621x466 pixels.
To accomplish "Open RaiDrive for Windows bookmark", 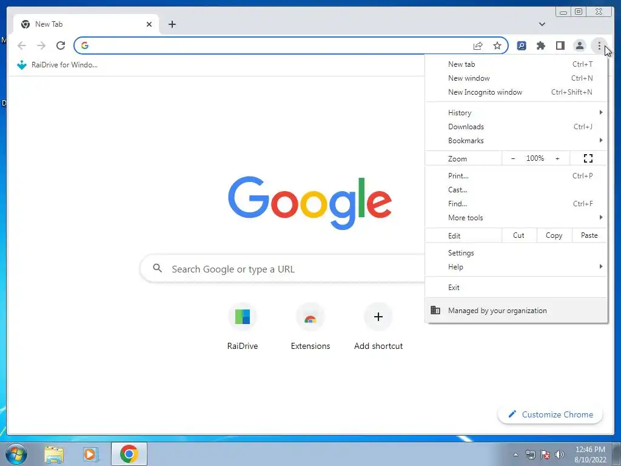I will pos(57,64).
